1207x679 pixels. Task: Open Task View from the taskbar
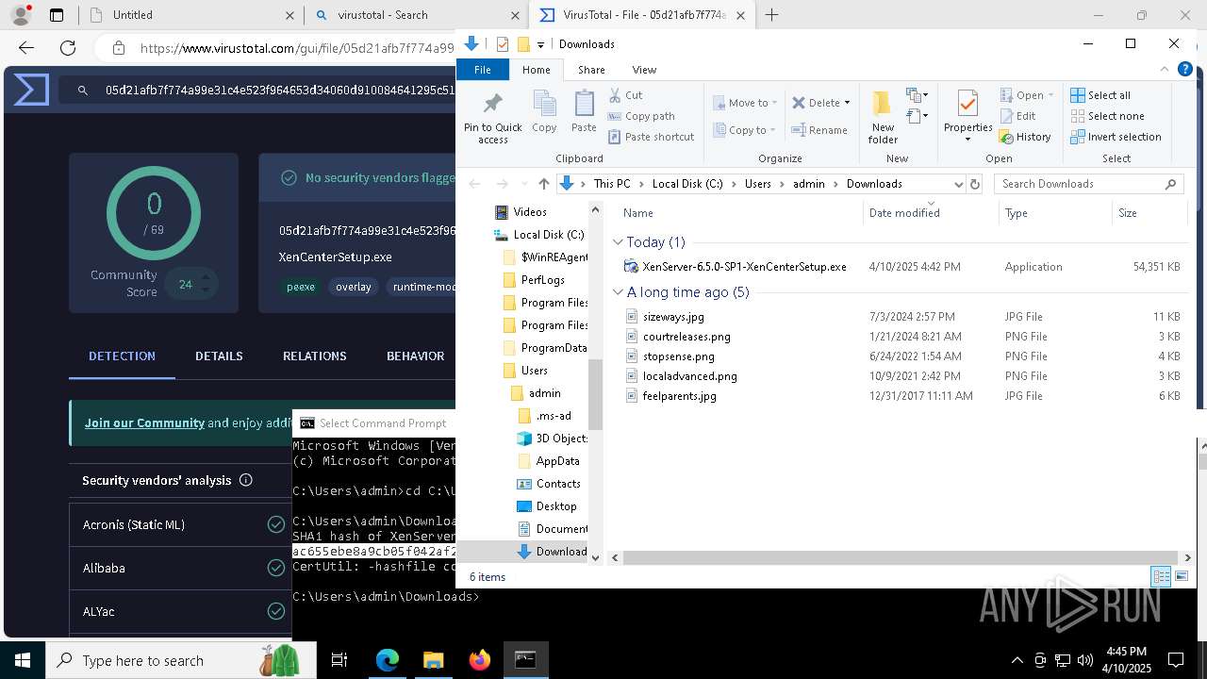coord(339,660)
